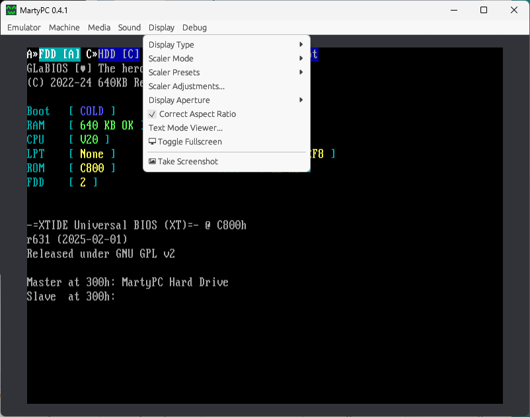
Task: Click the MartyPC app icon in title bar
Action: click(11, 11)
